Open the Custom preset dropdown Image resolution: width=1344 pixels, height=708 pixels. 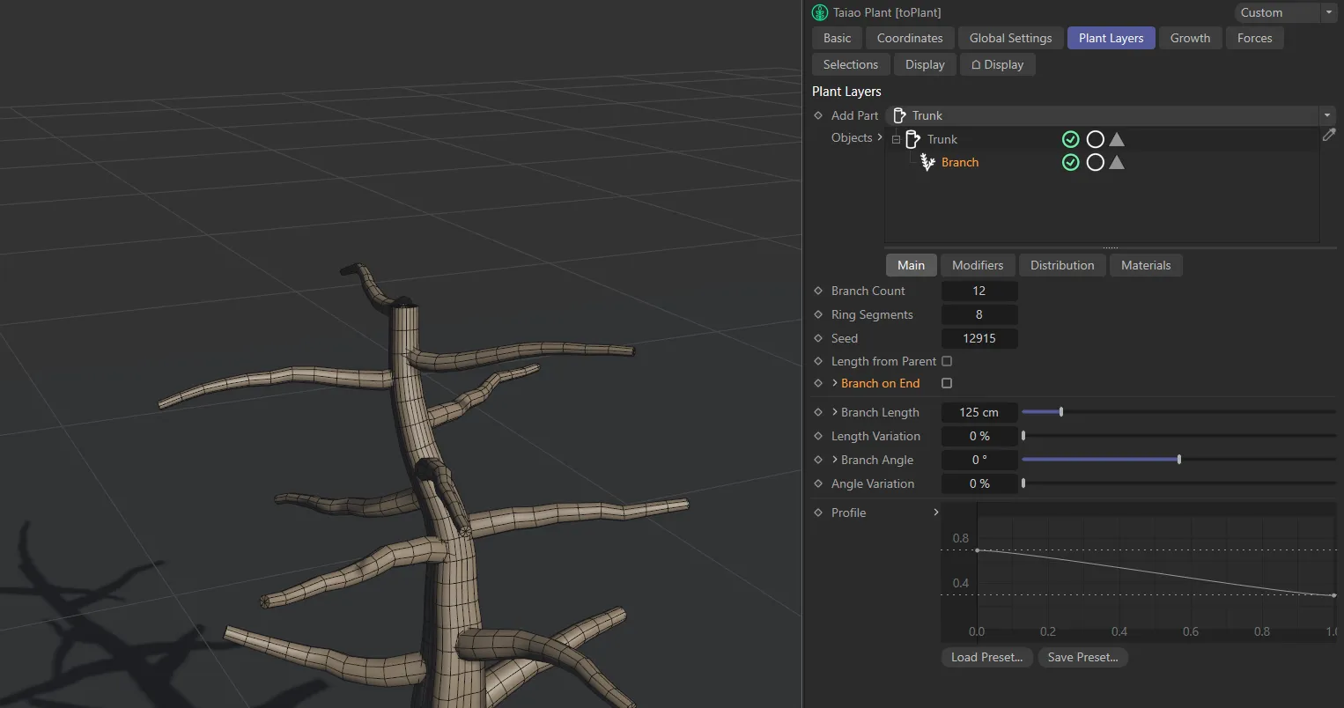click(1330, 12)
